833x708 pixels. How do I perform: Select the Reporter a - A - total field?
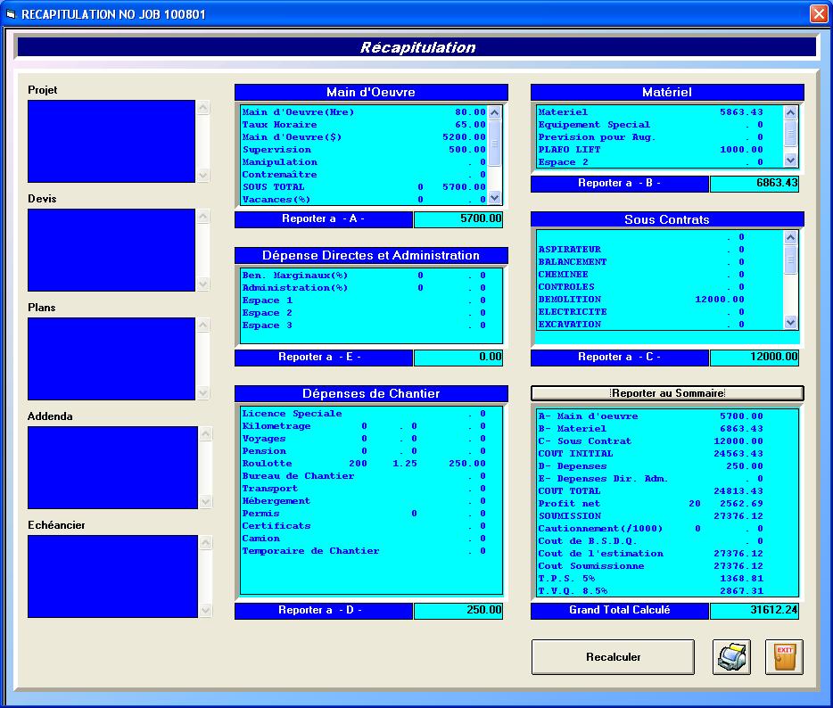458,219
